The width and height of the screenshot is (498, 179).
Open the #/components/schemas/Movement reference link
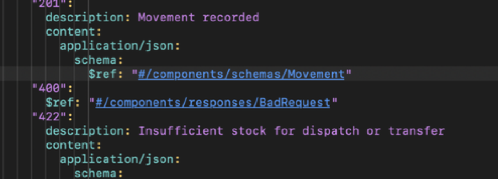tap(241, 75)
